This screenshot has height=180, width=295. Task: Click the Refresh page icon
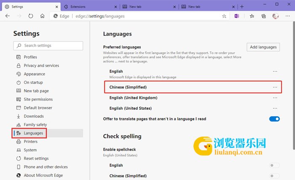pos(31,16)
